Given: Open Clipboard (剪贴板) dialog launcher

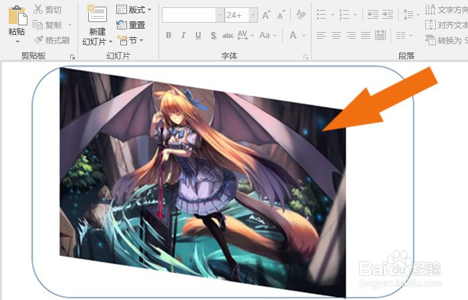Looking at the screenshot, I should pos(72,57).
